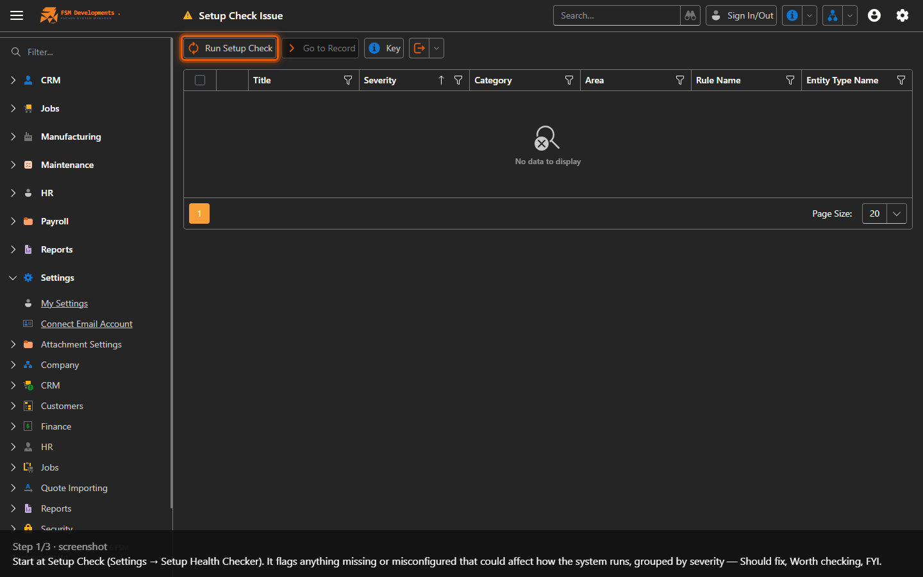Viewport: 923px width, 577px height.
Task: Open the top-level Reports menu item
Action: (56, 249)
